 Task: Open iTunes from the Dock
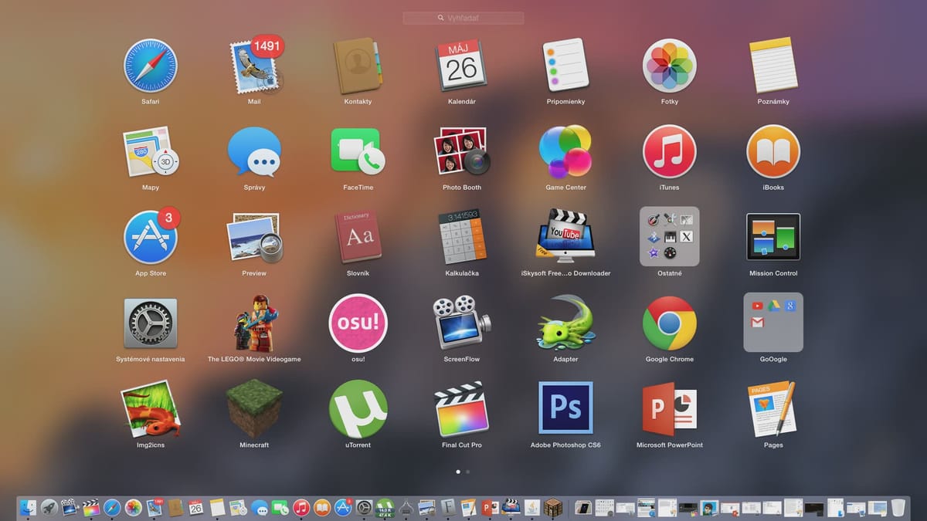301,507
